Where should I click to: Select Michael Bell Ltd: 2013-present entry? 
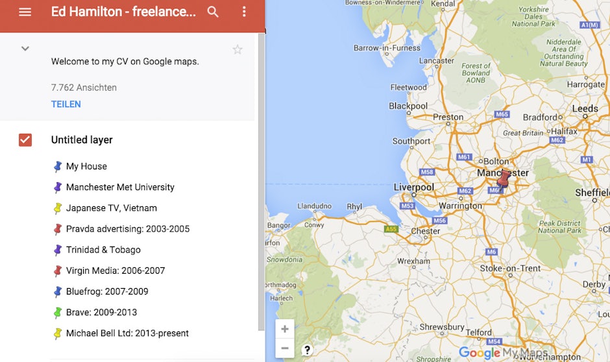coord(127,333)
